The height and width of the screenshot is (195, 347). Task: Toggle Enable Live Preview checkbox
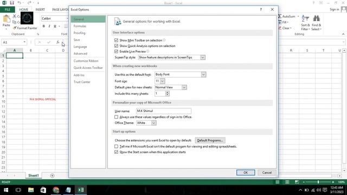click(x=116, y=51)
